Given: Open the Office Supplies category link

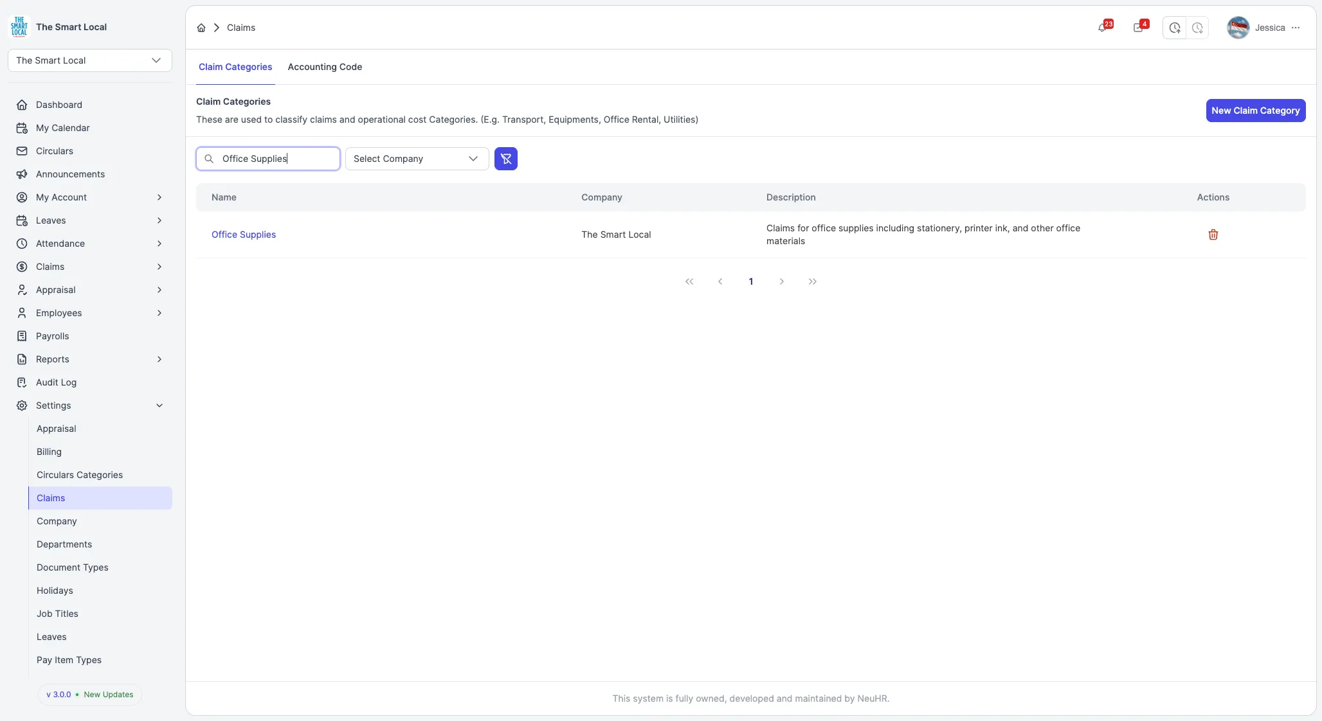Looking at the screenshot, I should (x=244, y=235).
